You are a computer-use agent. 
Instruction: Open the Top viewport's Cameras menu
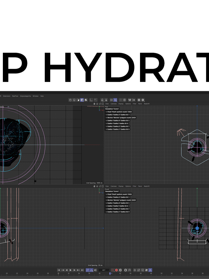tap(113, 104)
